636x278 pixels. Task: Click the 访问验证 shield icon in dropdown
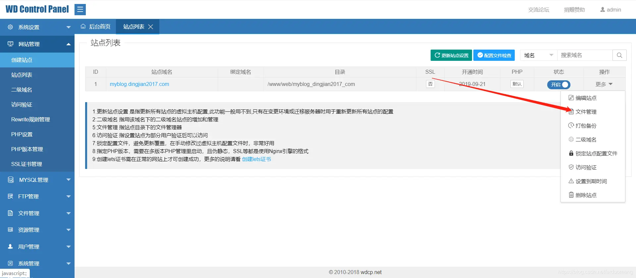click(x=571, y=167)
